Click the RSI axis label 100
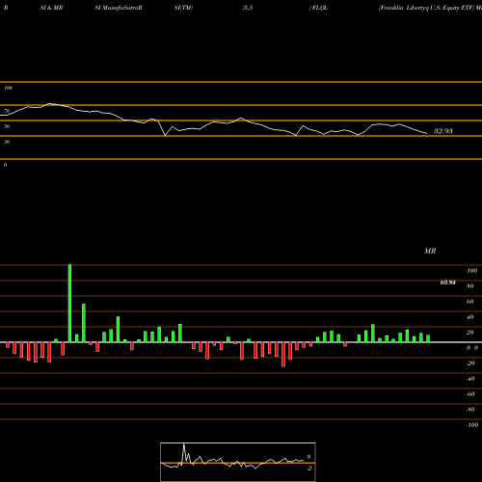482x482 pixels. (x=8, y=88)
